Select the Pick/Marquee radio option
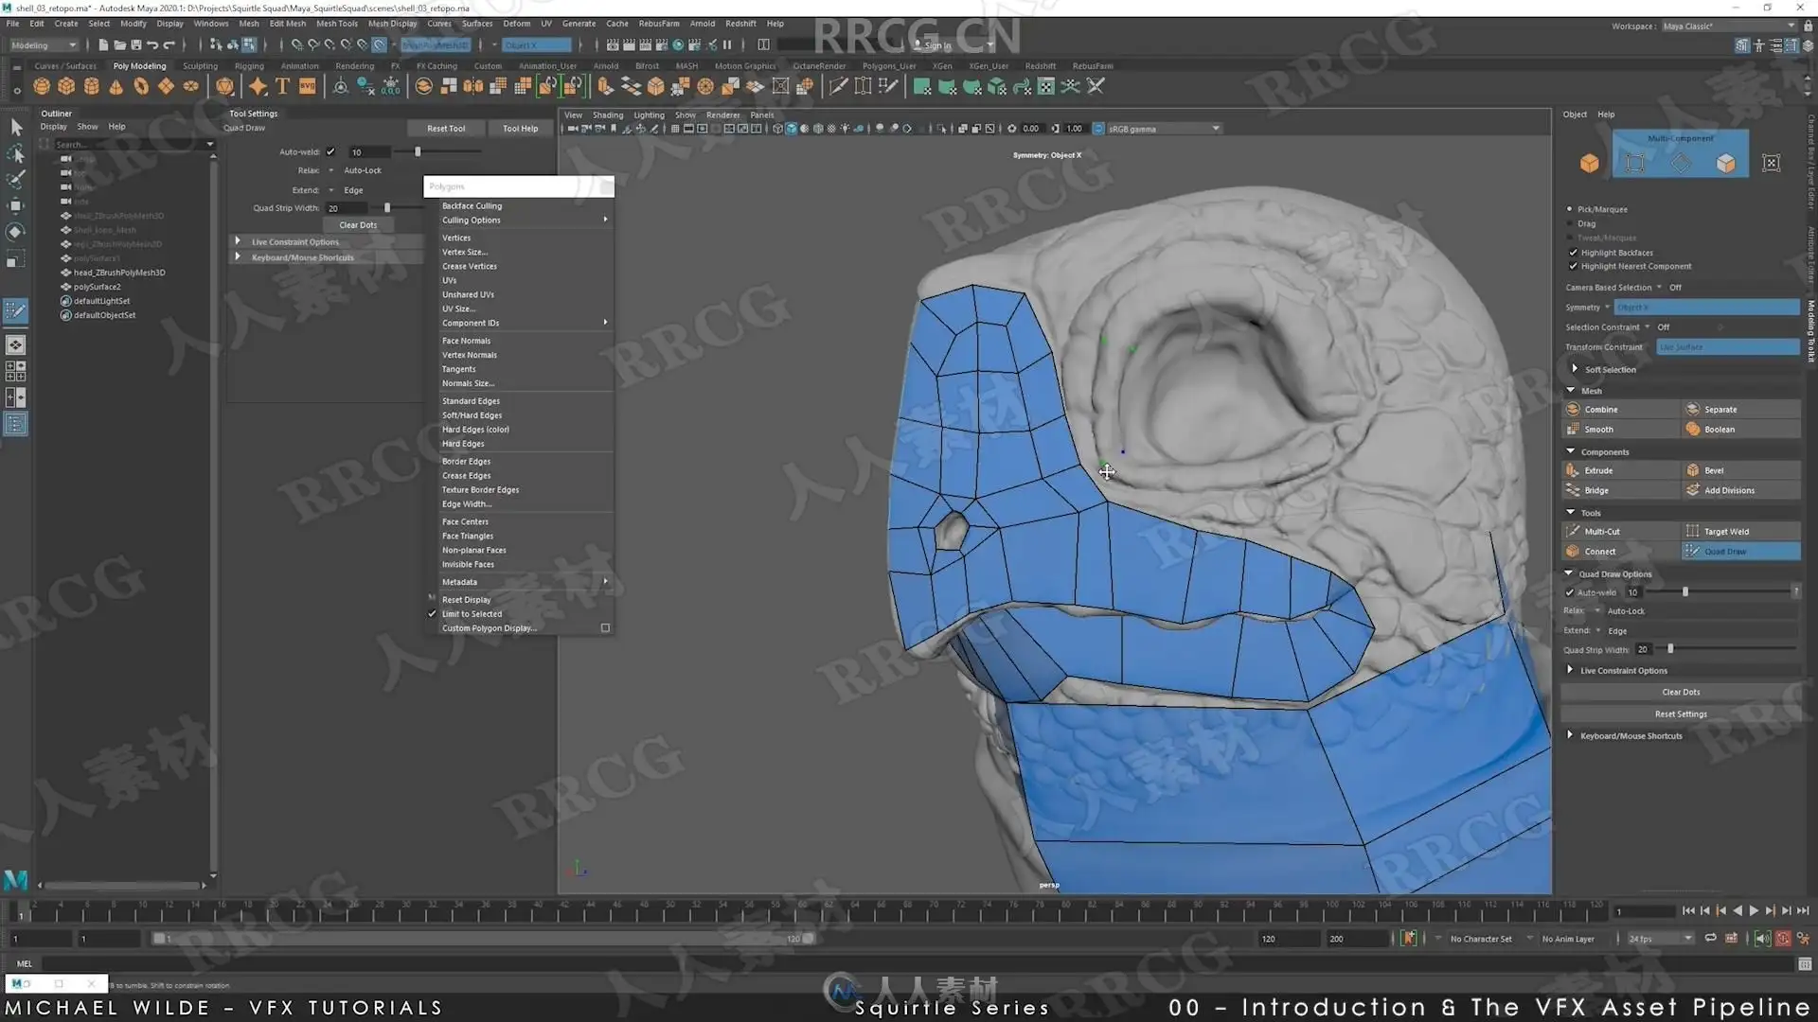The height and width of the screenshot is (1022, 1818). tap(1570, 209)
